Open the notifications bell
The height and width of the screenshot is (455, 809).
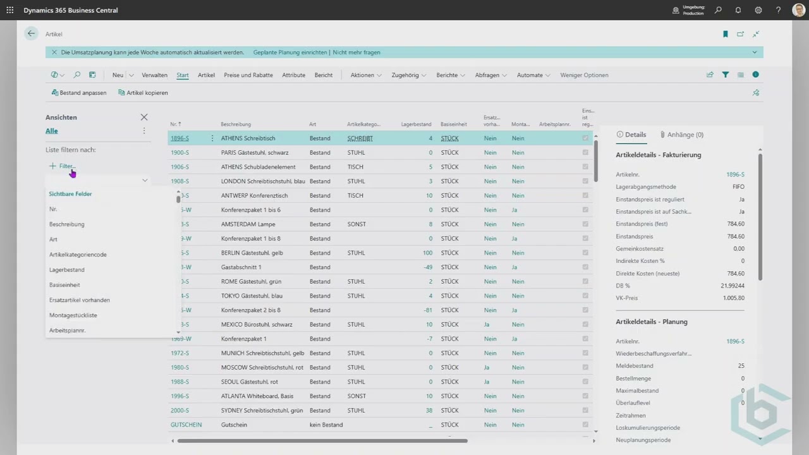pos(738,10)
